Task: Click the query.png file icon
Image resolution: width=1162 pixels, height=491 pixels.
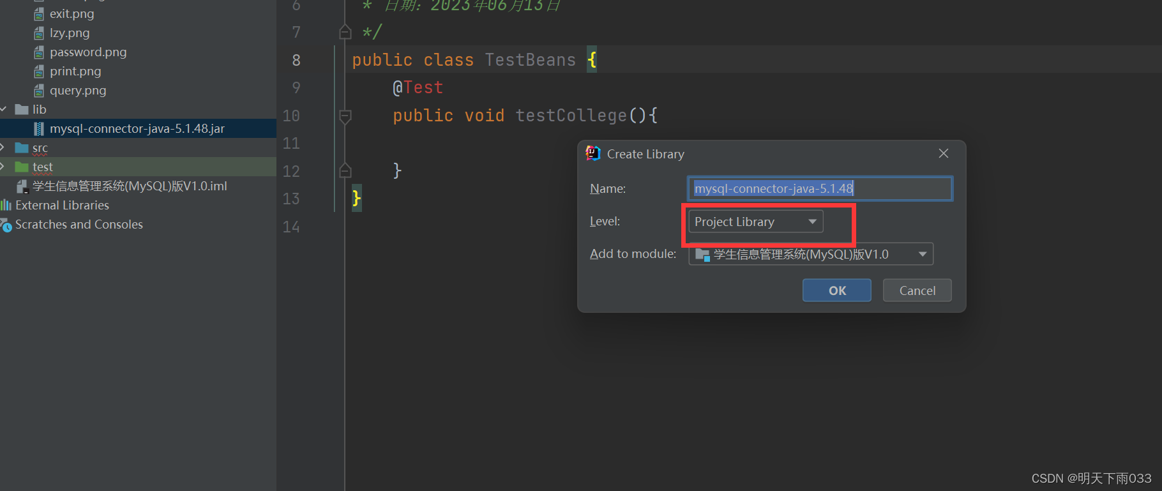Action: pyautogui.click(x=39, y=91)
